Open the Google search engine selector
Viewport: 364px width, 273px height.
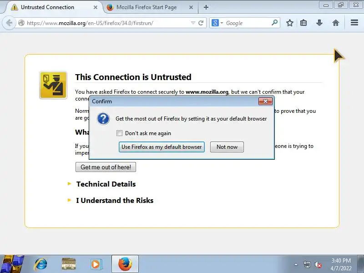pos(217,23)
